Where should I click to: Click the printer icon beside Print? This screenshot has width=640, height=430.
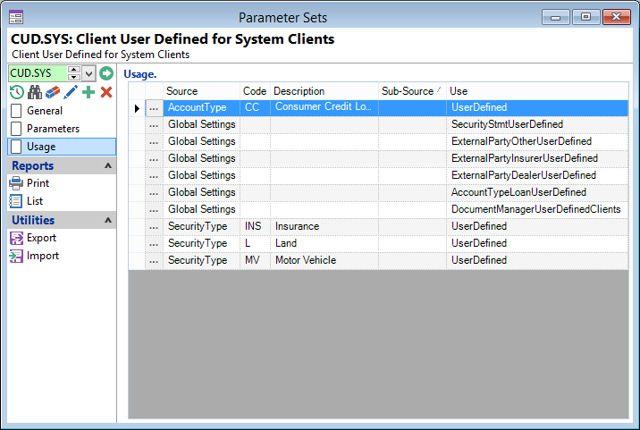(x=16, y=183)
